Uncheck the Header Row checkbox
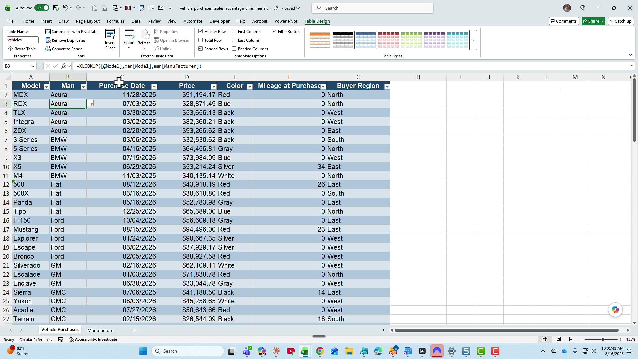 tap(201, 31)
